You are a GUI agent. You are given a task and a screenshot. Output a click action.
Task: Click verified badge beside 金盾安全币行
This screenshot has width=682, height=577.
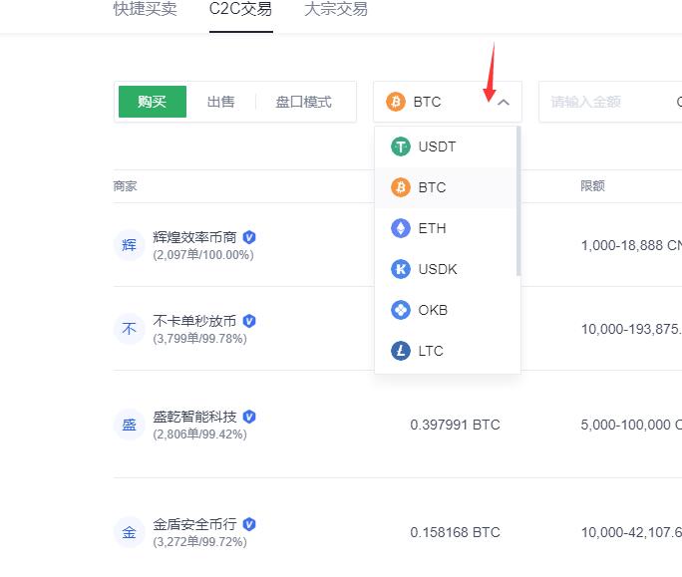pos(249,525)
